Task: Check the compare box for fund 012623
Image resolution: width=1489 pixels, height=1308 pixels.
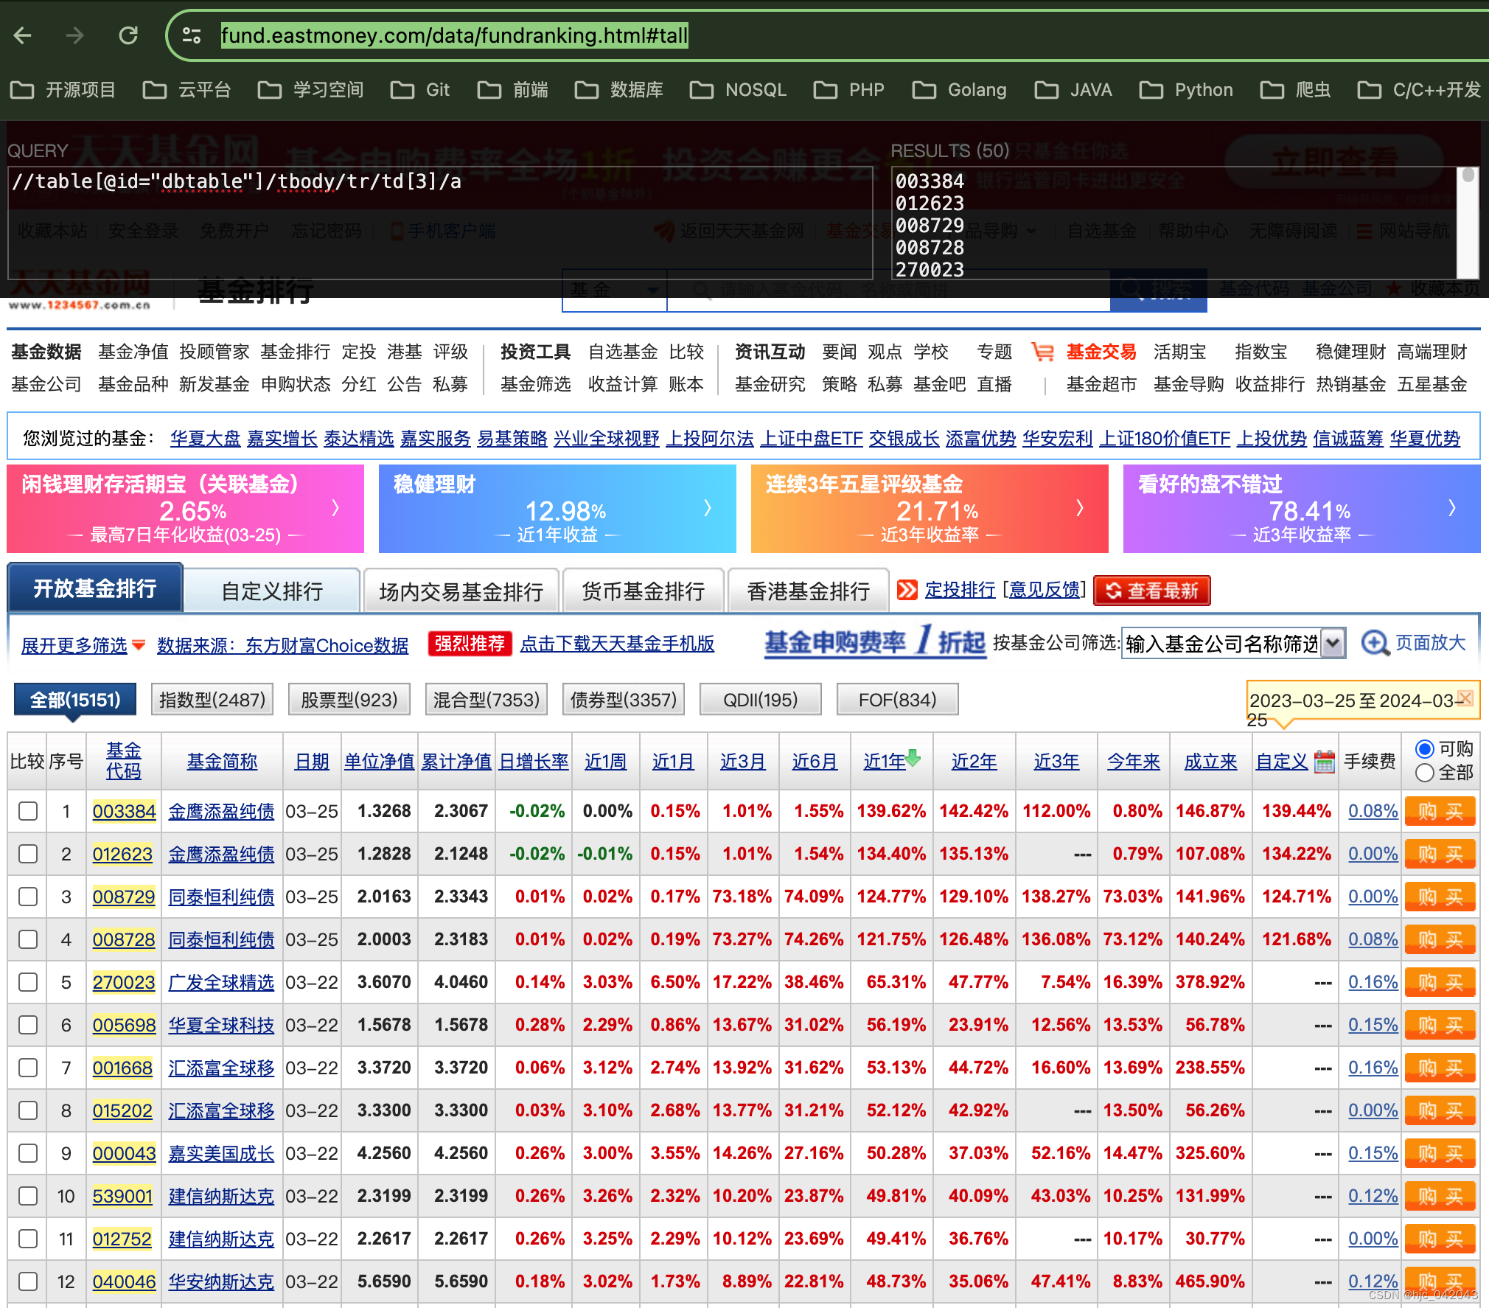Action: coord(28,854)
